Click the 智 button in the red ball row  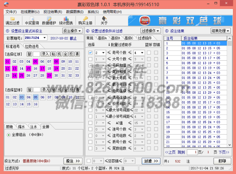click(x=29, y=54)
